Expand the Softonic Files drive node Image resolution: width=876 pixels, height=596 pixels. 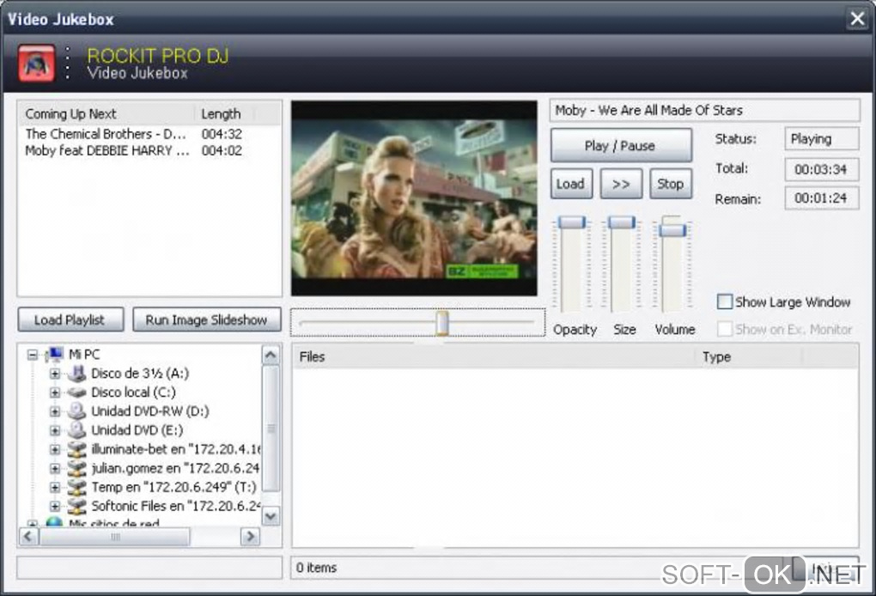[x=55, y=507]
